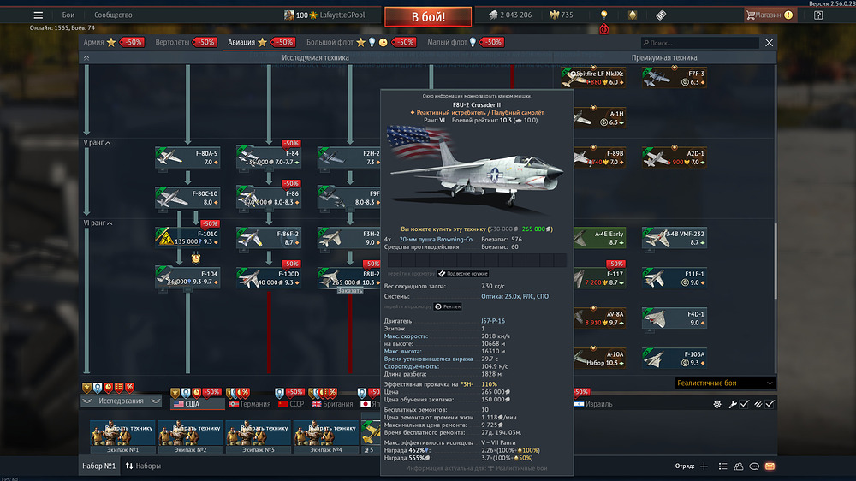Screen dimensions: 856x481
Task: Open the Магазин shop button
Action: 770,15
